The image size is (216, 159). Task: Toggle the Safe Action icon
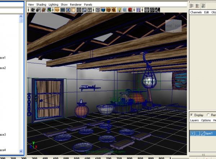[84, 10]
